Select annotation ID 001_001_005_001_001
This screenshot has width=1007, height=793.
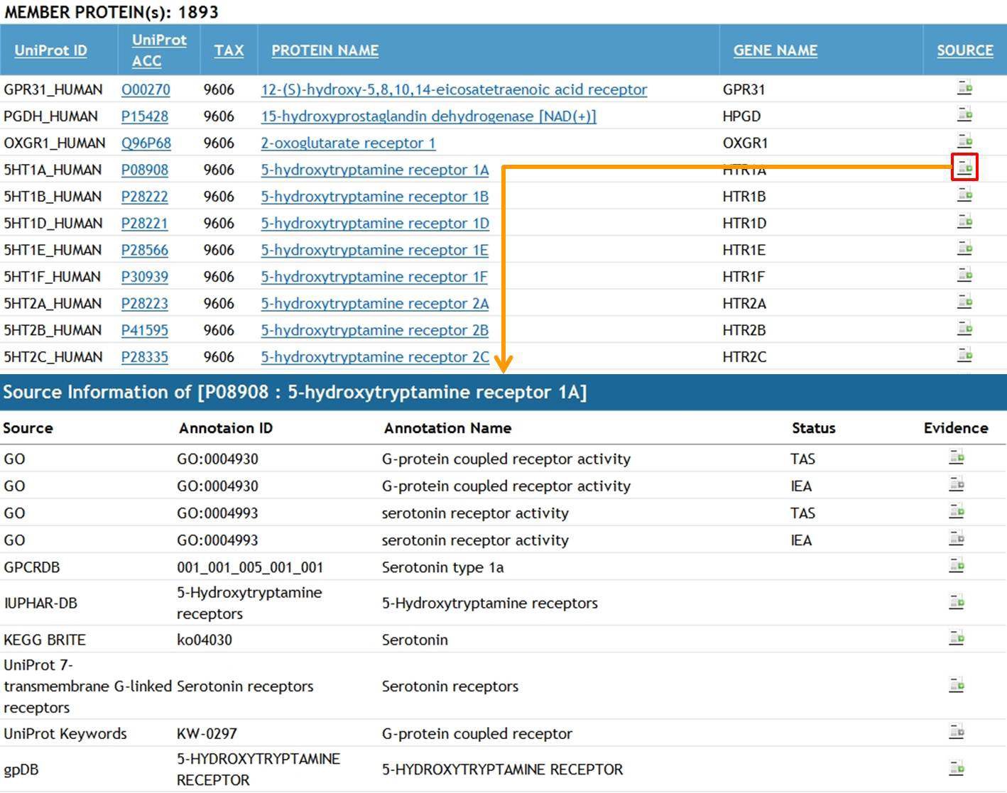pos(250,567)
